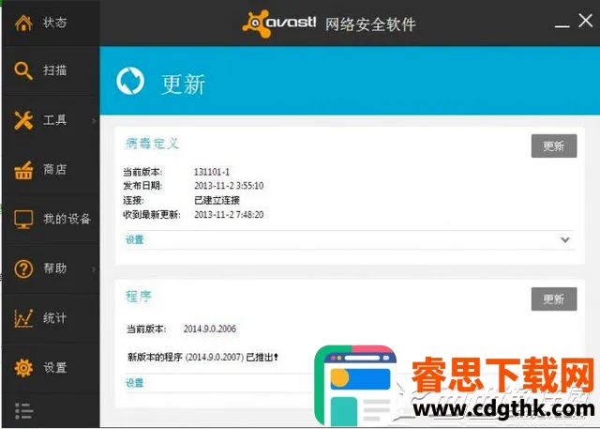The height and width of the screenshot is (429, 600).
Task: Click the 帮助 label in sidebar
Action: (x=55, y=268)
